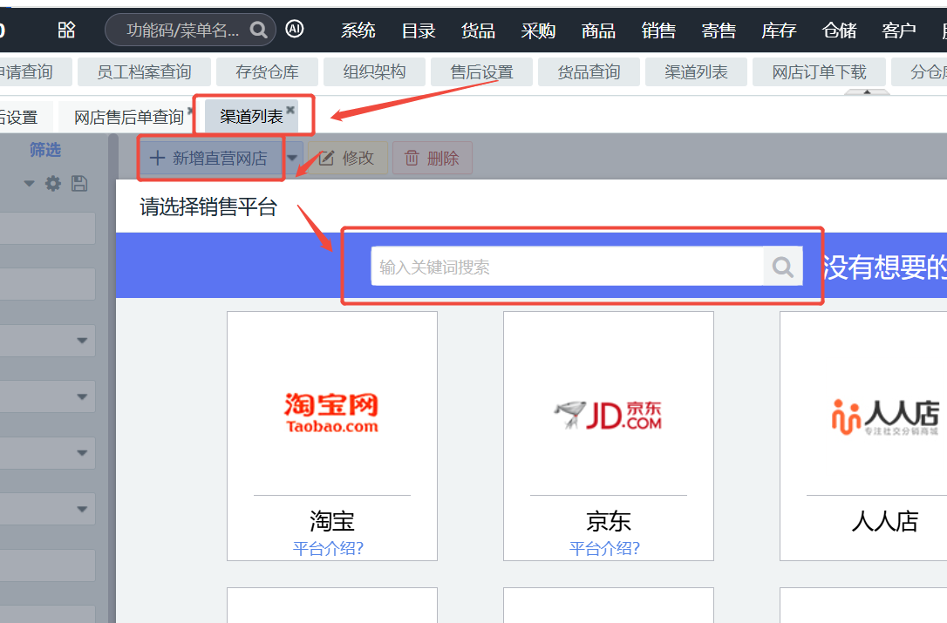This screenshot has height=623, width=947.
Task: Open the 采购 menu
Action: click(x=538, y=30)
